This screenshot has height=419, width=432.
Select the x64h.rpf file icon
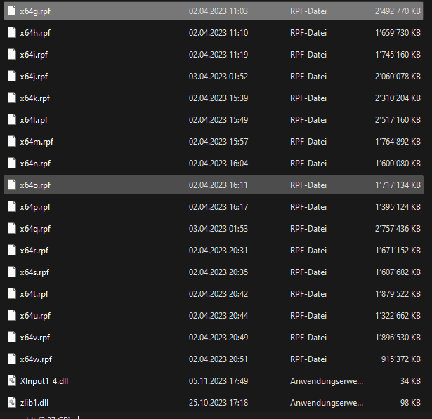tap(11, 33)
